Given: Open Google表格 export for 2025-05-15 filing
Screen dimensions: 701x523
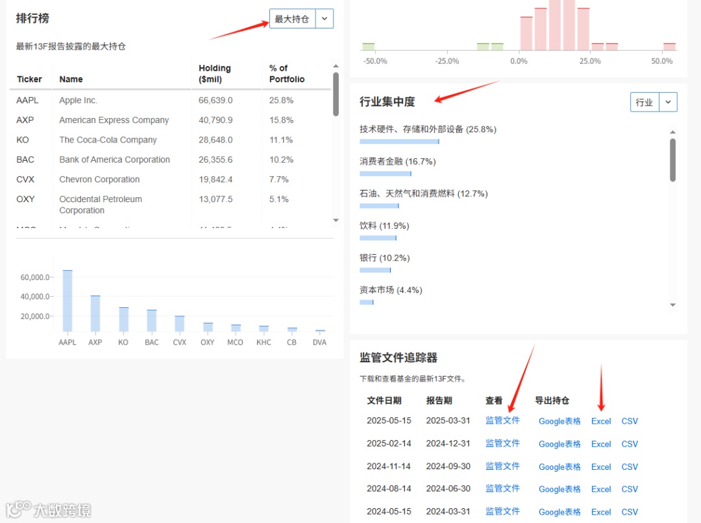Looking at the screenshot, I should point(560,421).
